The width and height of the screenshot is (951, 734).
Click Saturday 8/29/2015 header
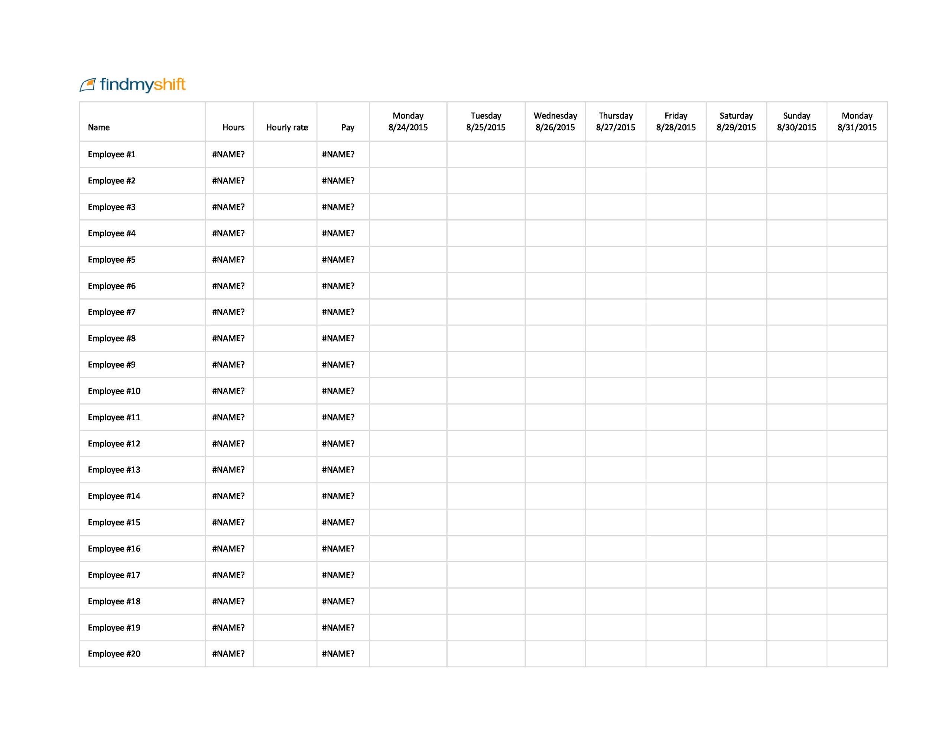[x=736, y=122]
